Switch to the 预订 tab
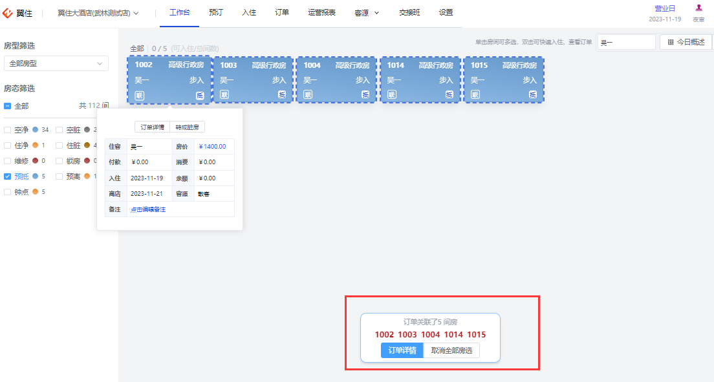 click(216, 12)
